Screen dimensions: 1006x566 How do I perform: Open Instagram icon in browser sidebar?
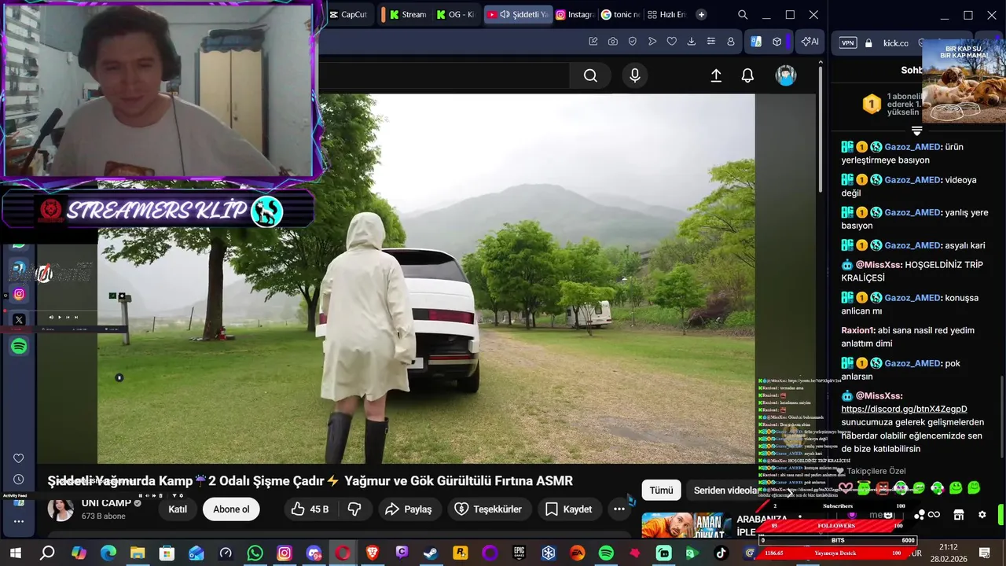(19, 294)
